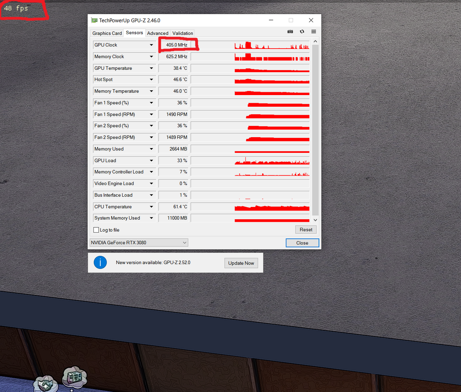Screen dimensions: 461x392
Task: Close the GPU-Z window with X
Action: pos(311,20)
